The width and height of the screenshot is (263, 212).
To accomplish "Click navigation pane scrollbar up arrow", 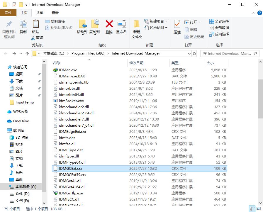I will pyautogui.click(x=44, y=62).
